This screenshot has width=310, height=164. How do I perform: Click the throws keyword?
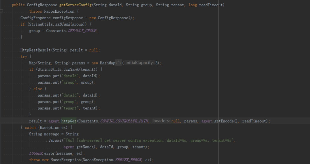[36, 11]
